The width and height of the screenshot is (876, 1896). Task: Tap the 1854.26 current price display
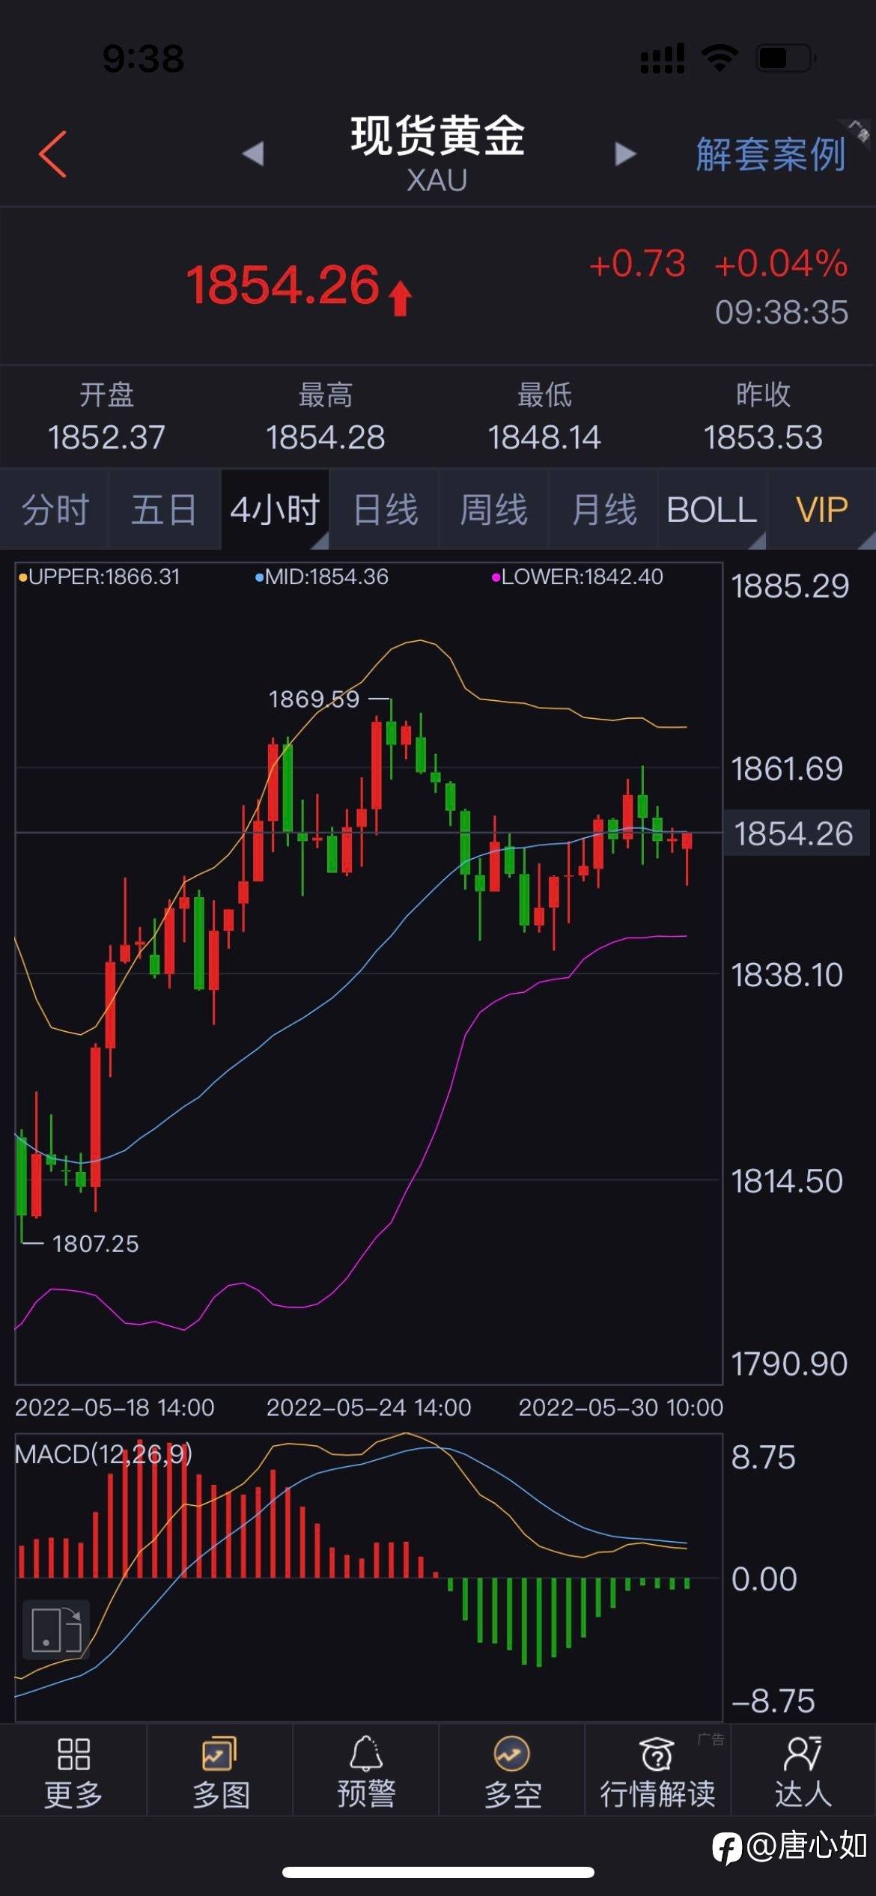283,285
